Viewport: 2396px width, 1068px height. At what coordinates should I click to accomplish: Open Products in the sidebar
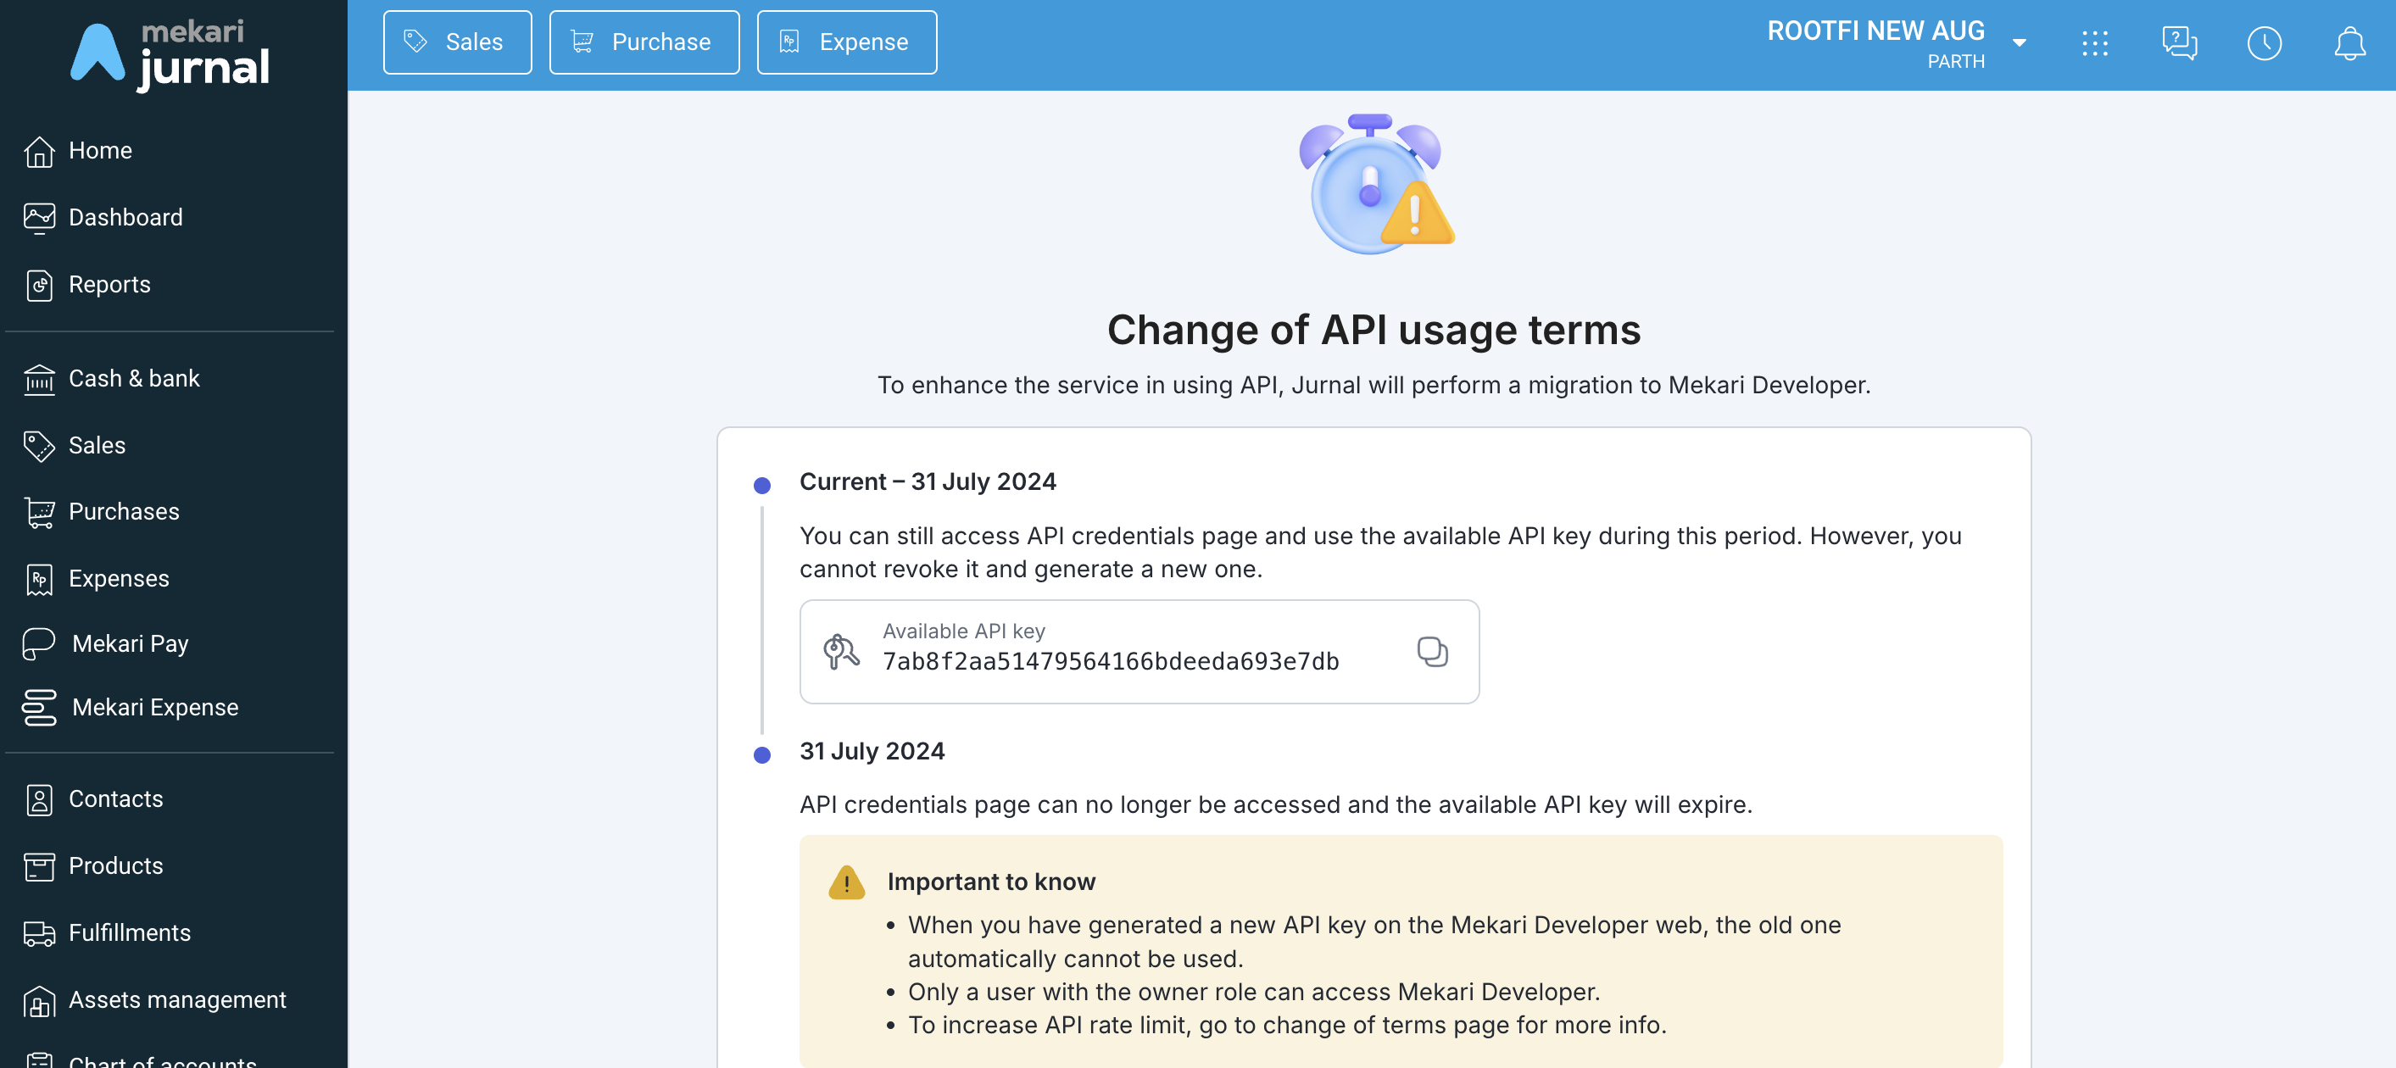(x=115, y=865)
